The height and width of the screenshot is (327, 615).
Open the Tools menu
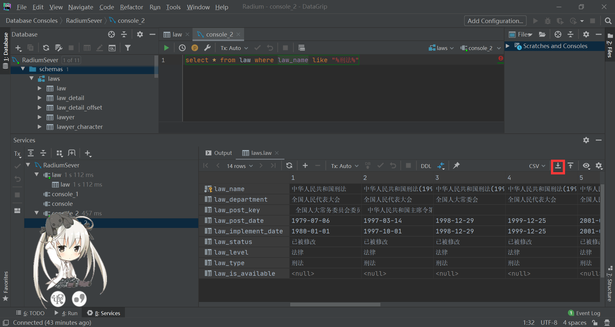coord(173,7)
